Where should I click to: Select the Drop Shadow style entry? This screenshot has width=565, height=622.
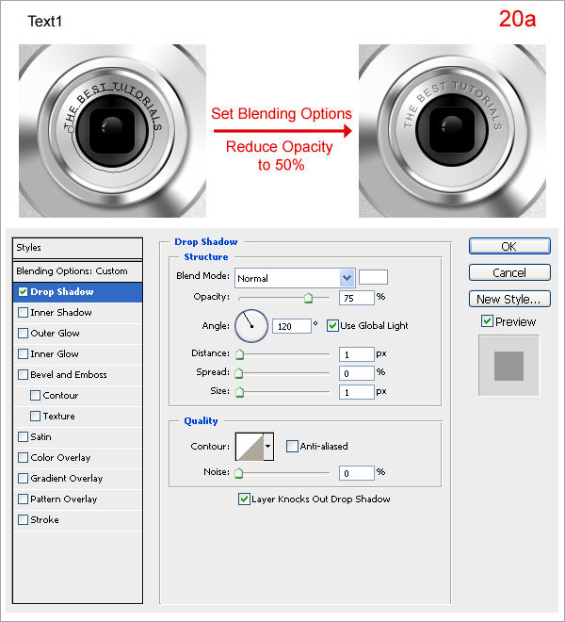pyautogui.click(x=78, y=292)
